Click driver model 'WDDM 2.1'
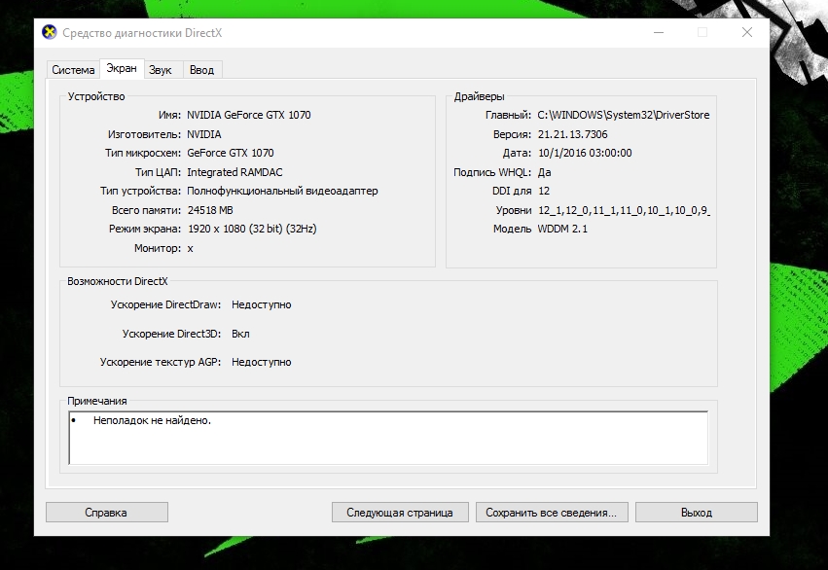The image size is (828, 570). point(562,229)
